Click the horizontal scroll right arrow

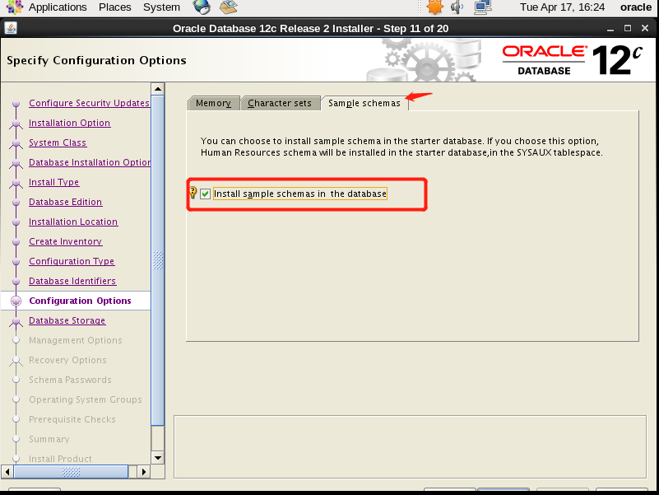(x=144, y=471)
